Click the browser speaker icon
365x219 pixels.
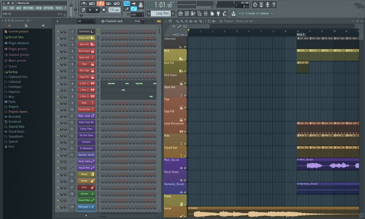(x=43, y=25)
